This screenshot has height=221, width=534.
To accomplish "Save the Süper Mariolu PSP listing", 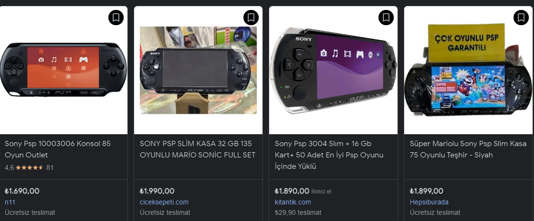I will click(x=521, y=18).
